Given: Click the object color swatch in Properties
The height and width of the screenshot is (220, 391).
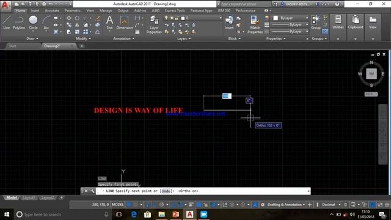Looking at the screenshot, I should point(276,18).
